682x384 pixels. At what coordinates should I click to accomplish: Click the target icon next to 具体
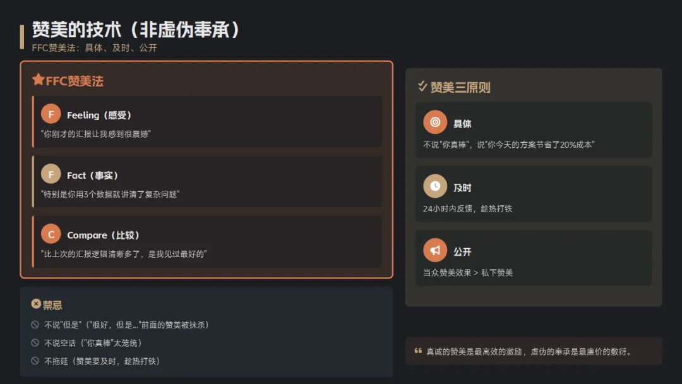pos(435,122)
